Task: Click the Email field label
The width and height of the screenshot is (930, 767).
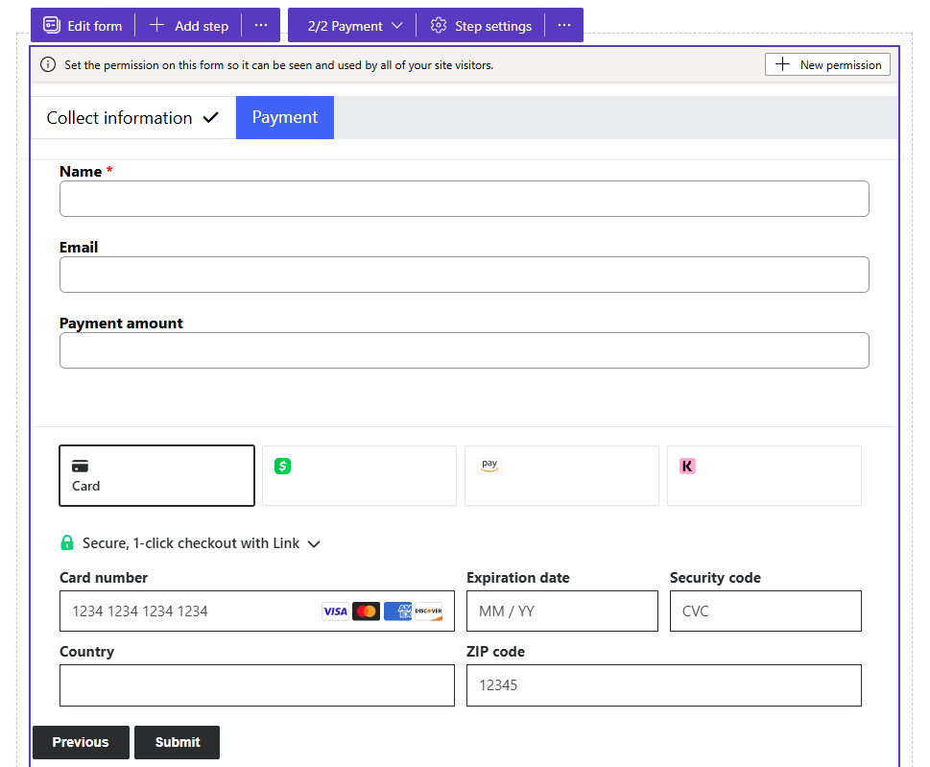Action: [79, 248]
